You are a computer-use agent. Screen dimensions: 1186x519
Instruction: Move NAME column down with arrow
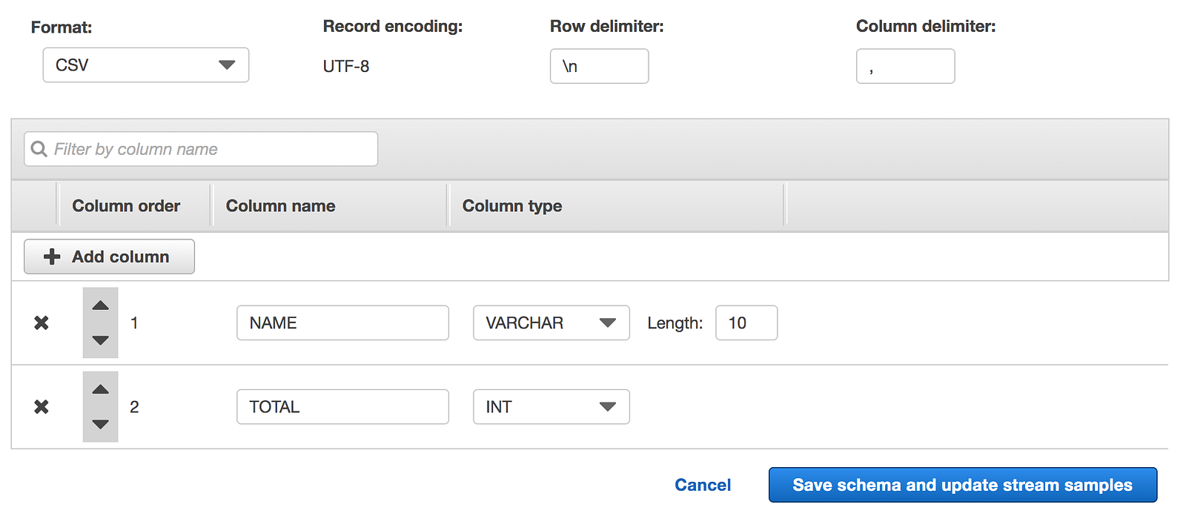coord(101,340)
